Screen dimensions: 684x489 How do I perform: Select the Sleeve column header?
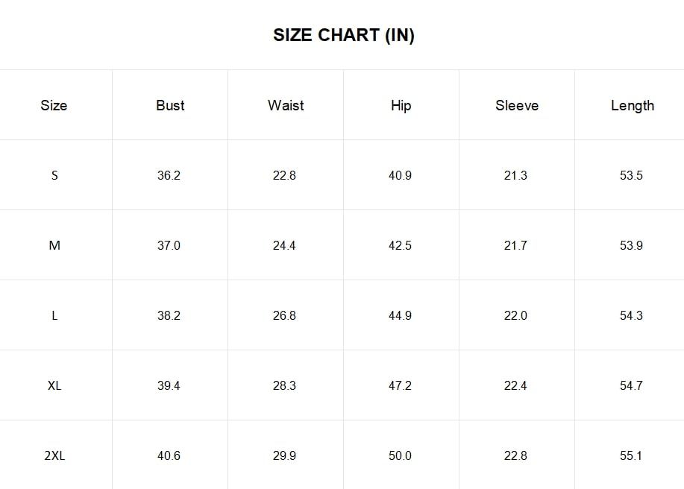(x=517, y=105)
